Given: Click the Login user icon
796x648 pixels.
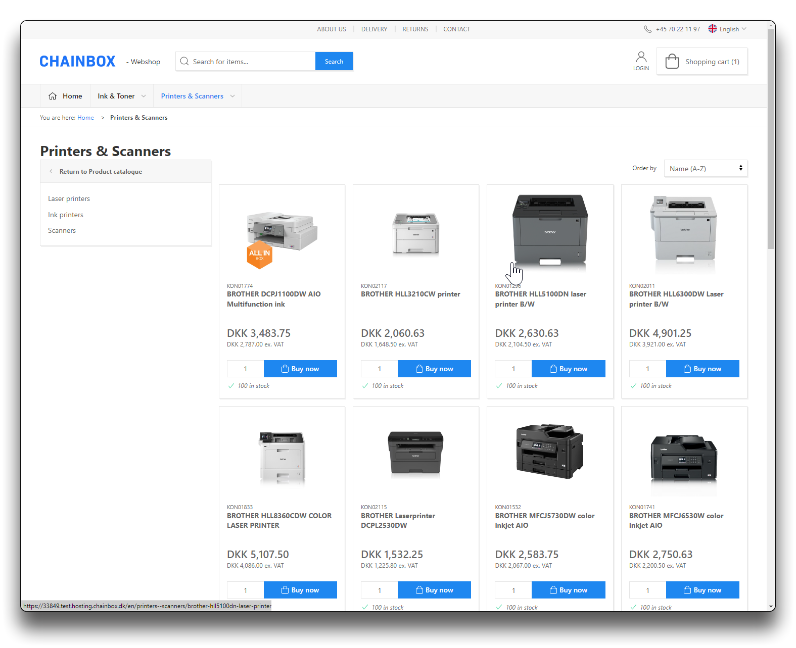Looking at the screenshot, I should 641,57.
